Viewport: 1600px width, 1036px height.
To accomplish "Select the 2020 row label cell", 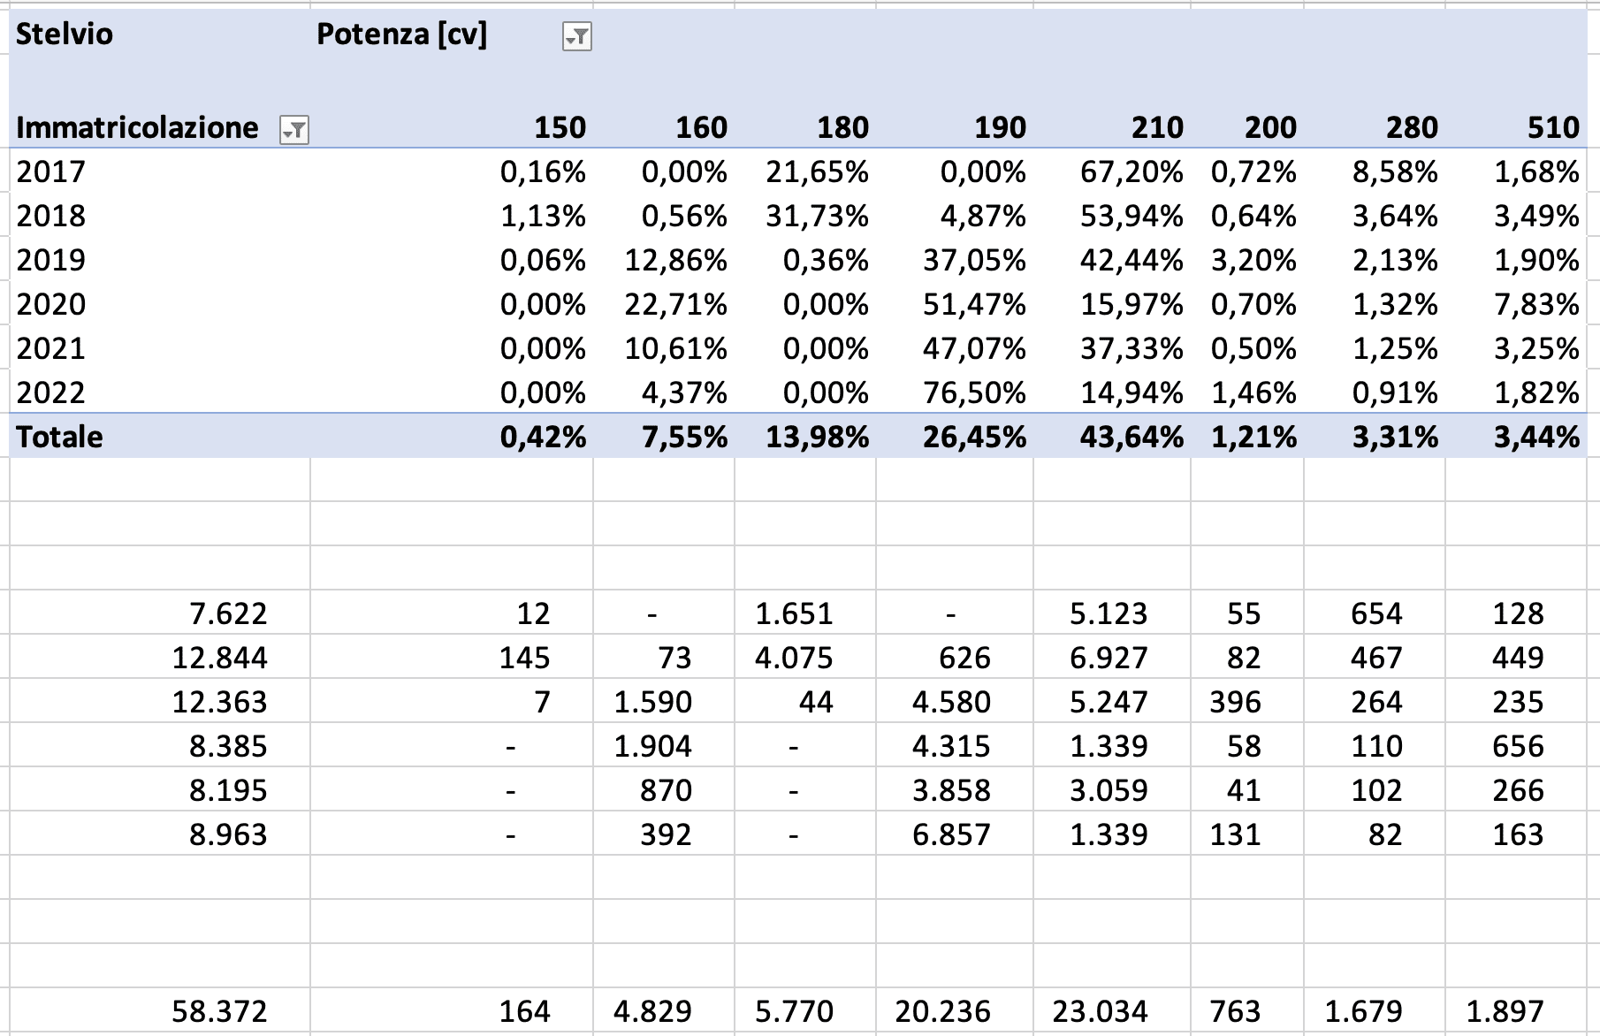I will 51,304.
